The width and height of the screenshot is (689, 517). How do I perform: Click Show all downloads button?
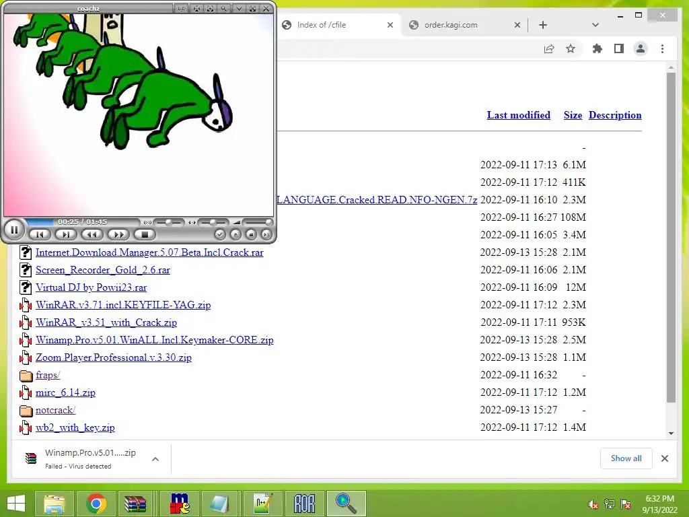tap(626, 458)
